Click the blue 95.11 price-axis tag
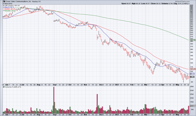Image resolution: width=196 pixels, height=116 pixels. pos(192,74)
